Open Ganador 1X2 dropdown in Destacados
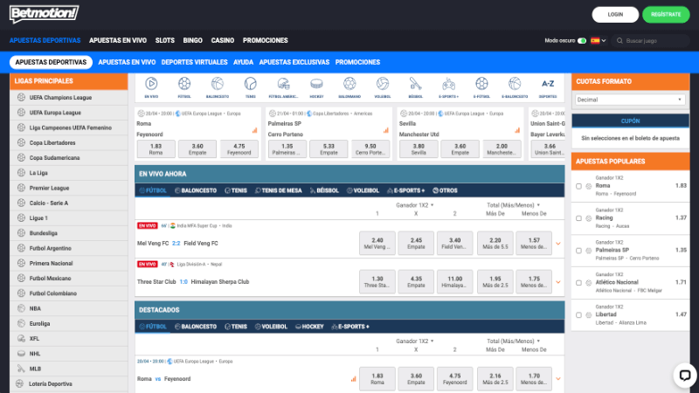The image size is (699, 393). [x=415, y=341]
